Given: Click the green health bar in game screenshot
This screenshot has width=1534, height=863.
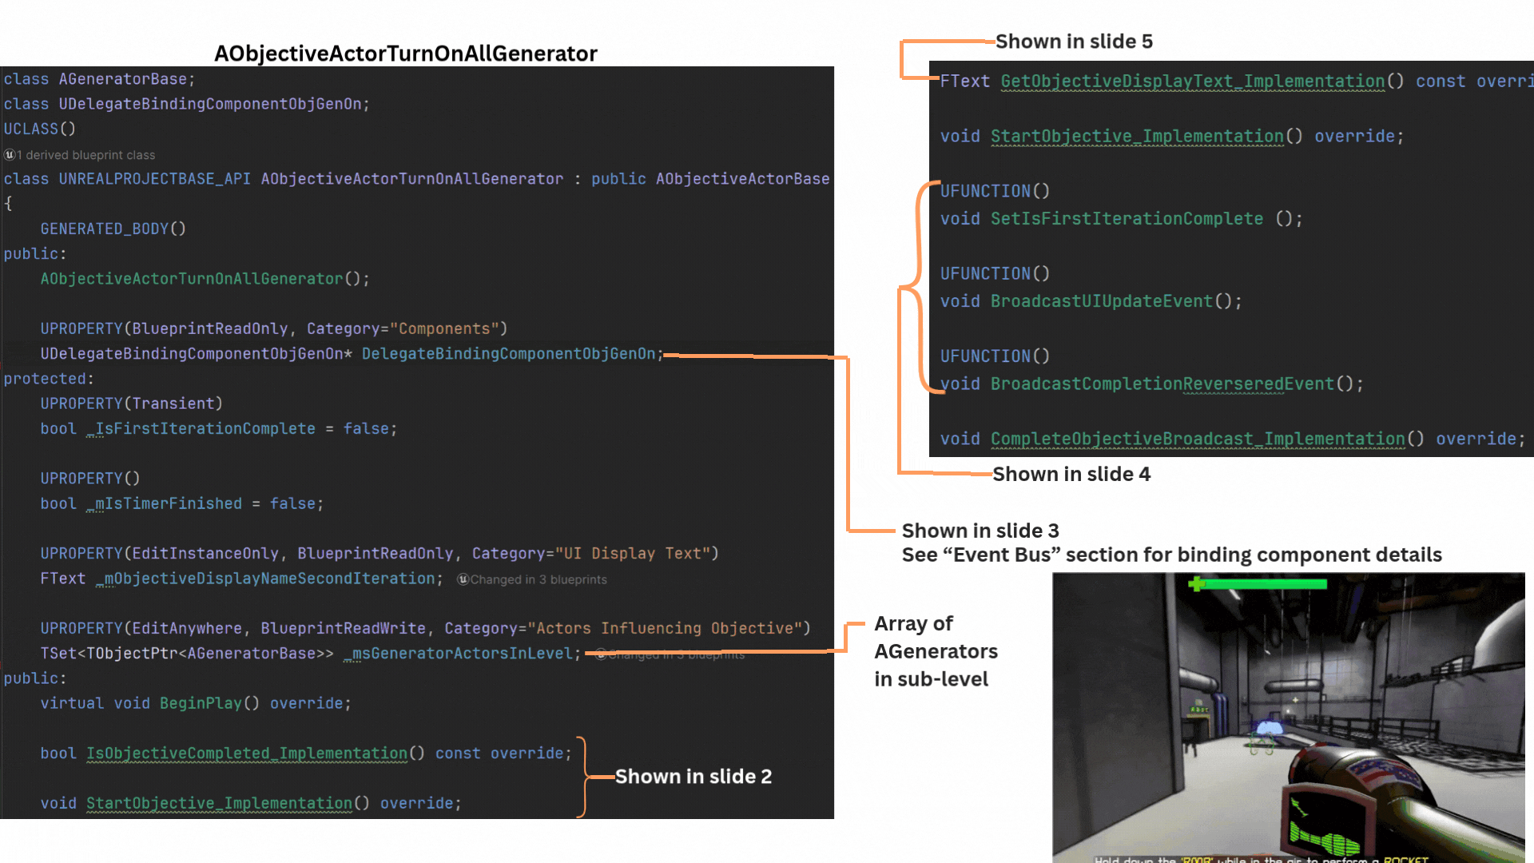Looking at the screenshot, I should click(x=1266, y=584).
